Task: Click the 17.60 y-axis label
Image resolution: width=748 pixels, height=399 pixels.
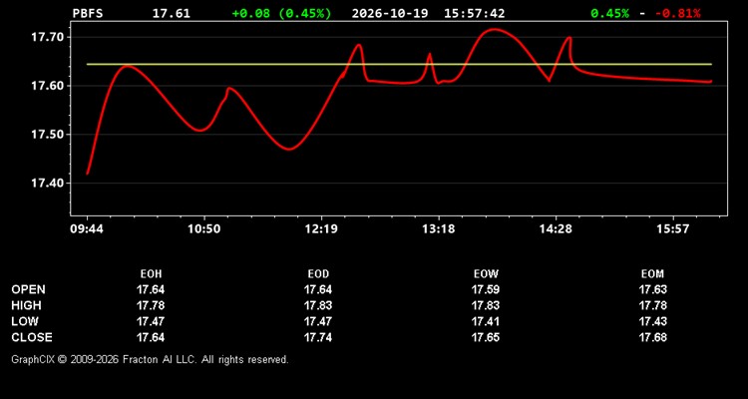Action: pos(47,86)
